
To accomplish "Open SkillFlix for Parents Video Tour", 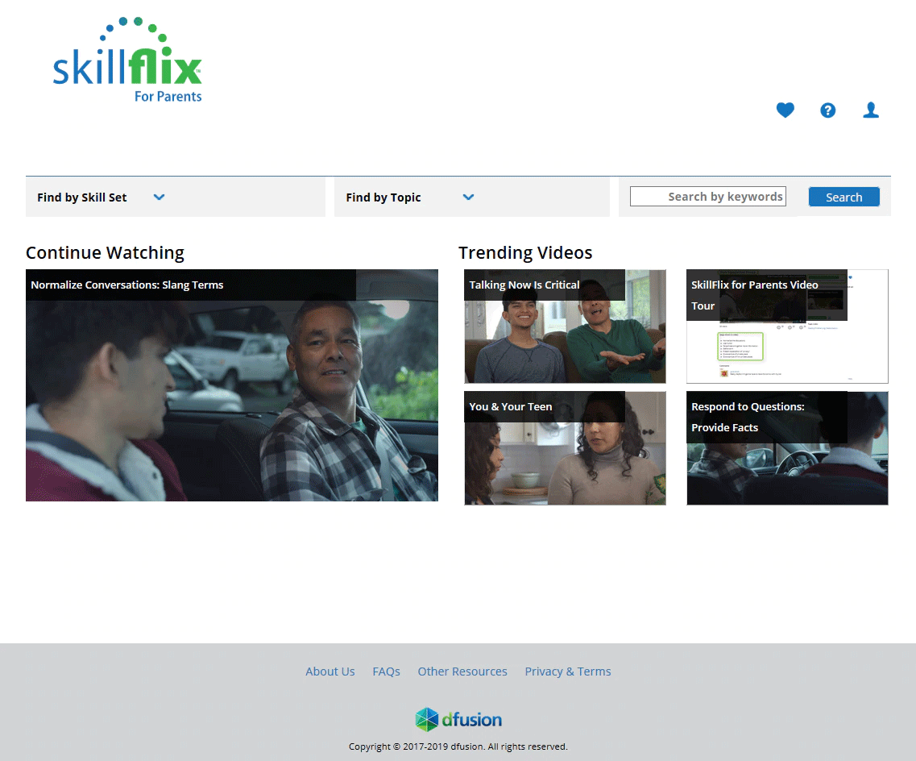I will (x=786, y=326).
